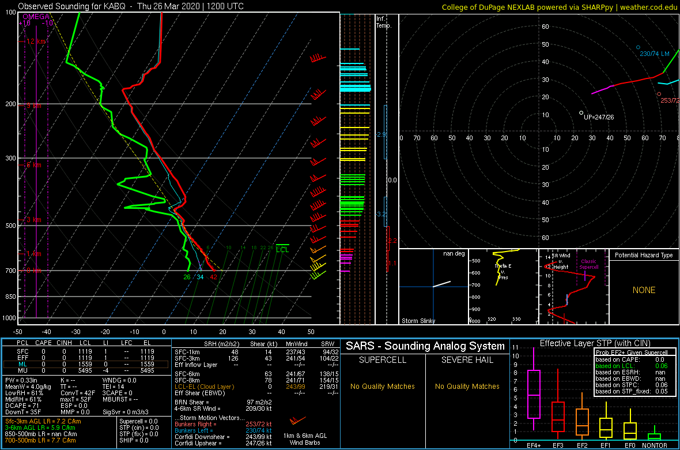680x450 pixels.
Task: Click the 850-500mb LR = nan C/km line
Action: pos(41,434)
